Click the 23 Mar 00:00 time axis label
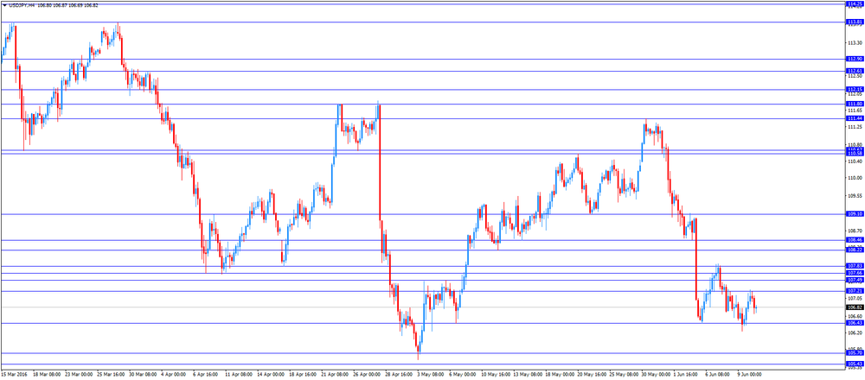Viewport: 865px width, 380px height. point(79,374)
